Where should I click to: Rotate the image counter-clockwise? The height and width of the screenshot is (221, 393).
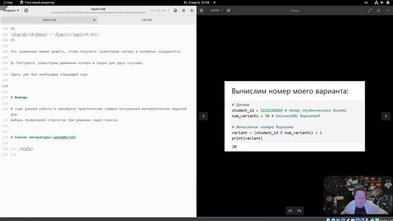290,211
